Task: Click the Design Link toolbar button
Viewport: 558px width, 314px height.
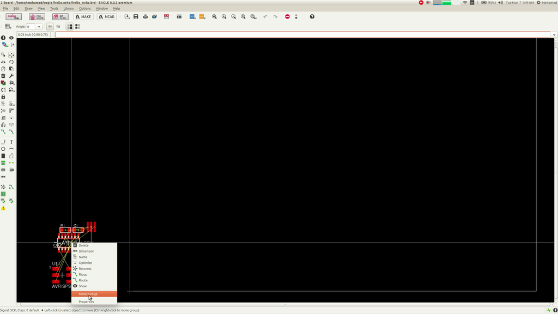Action: [14, 17]
